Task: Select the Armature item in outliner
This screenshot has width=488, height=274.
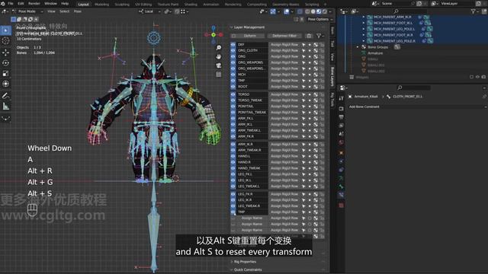Action: click(375, 53)
